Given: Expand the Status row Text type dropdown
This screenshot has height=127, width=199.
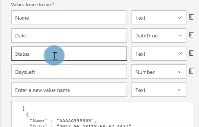Looking at the screenshot, I should pyautogui.click(x=159, y=54).
